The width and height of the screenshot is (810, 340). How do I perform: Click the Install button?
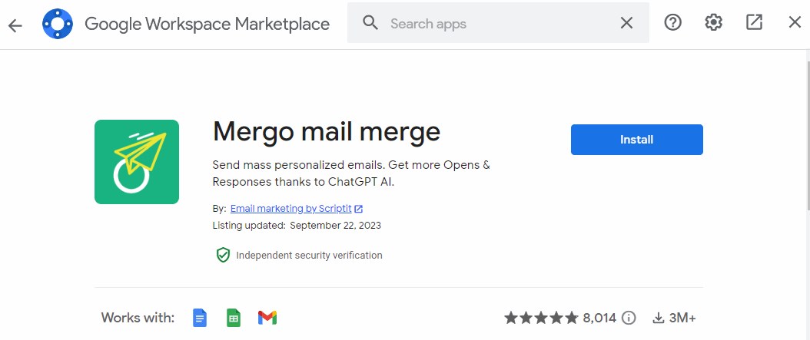coord(636,140)
